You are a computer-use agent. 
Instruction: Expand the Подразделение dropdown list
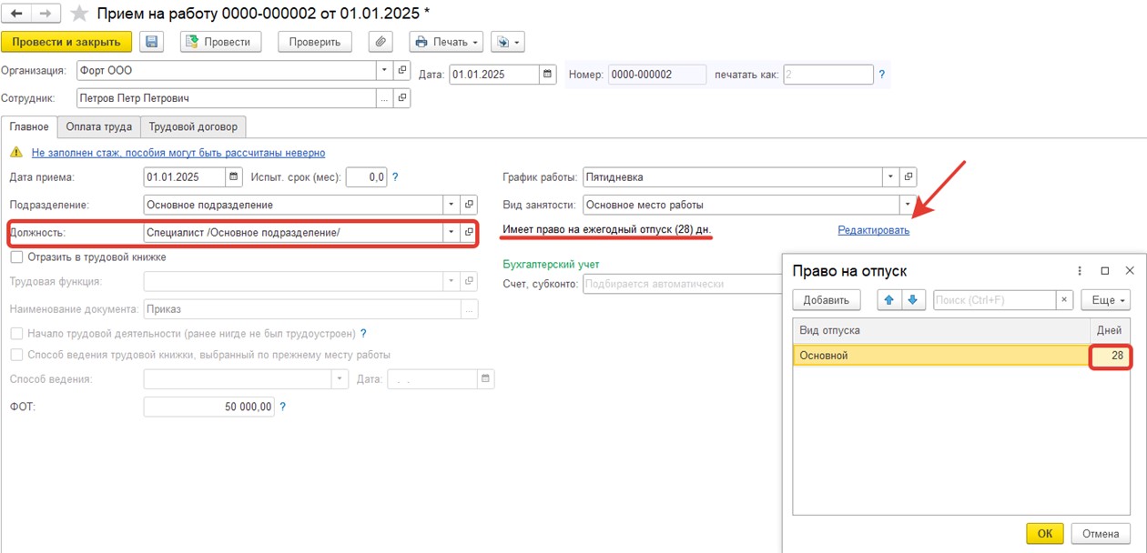(x=451, y=205)
